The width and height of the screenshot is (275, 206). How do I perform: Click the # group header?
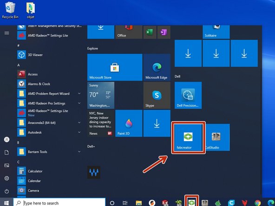(x=18, y=45)
